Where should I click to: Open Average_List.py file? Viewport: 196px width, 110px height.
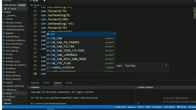[x=13, y=61]
